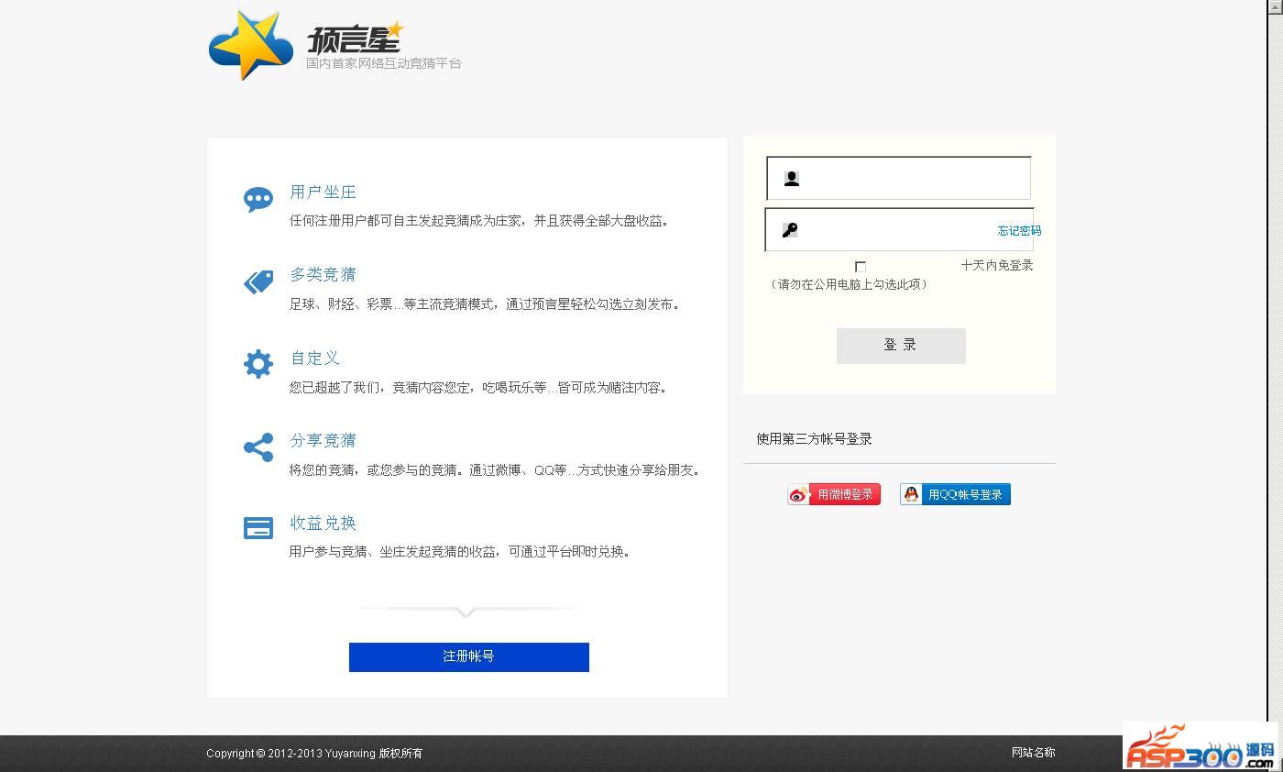Click the 网站名称 link in the footer

[1033, 753]
